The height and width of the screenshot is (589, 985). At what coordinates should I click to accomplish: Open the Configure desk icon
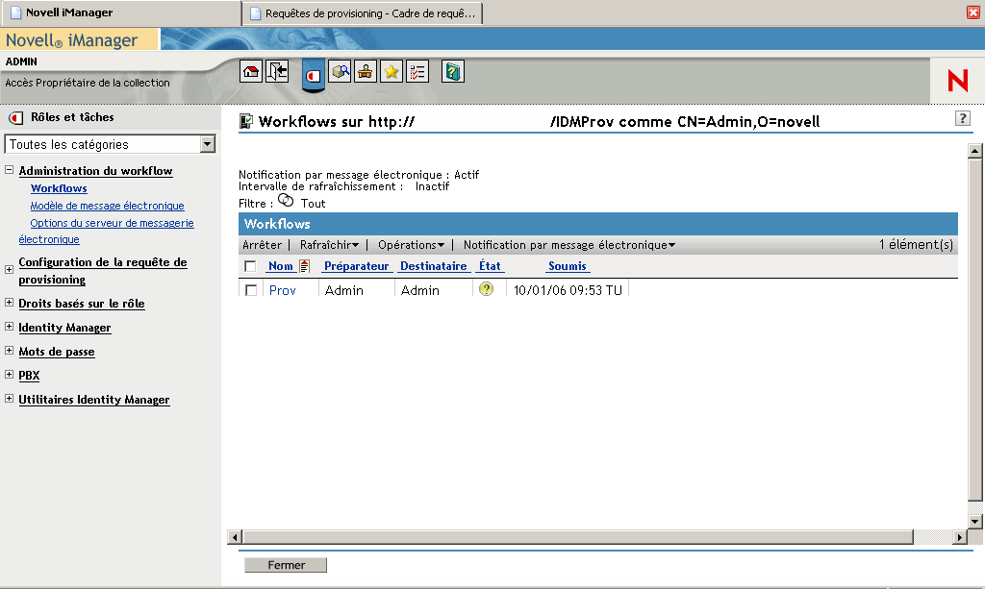pyautogui.click(x=365, y=71)
